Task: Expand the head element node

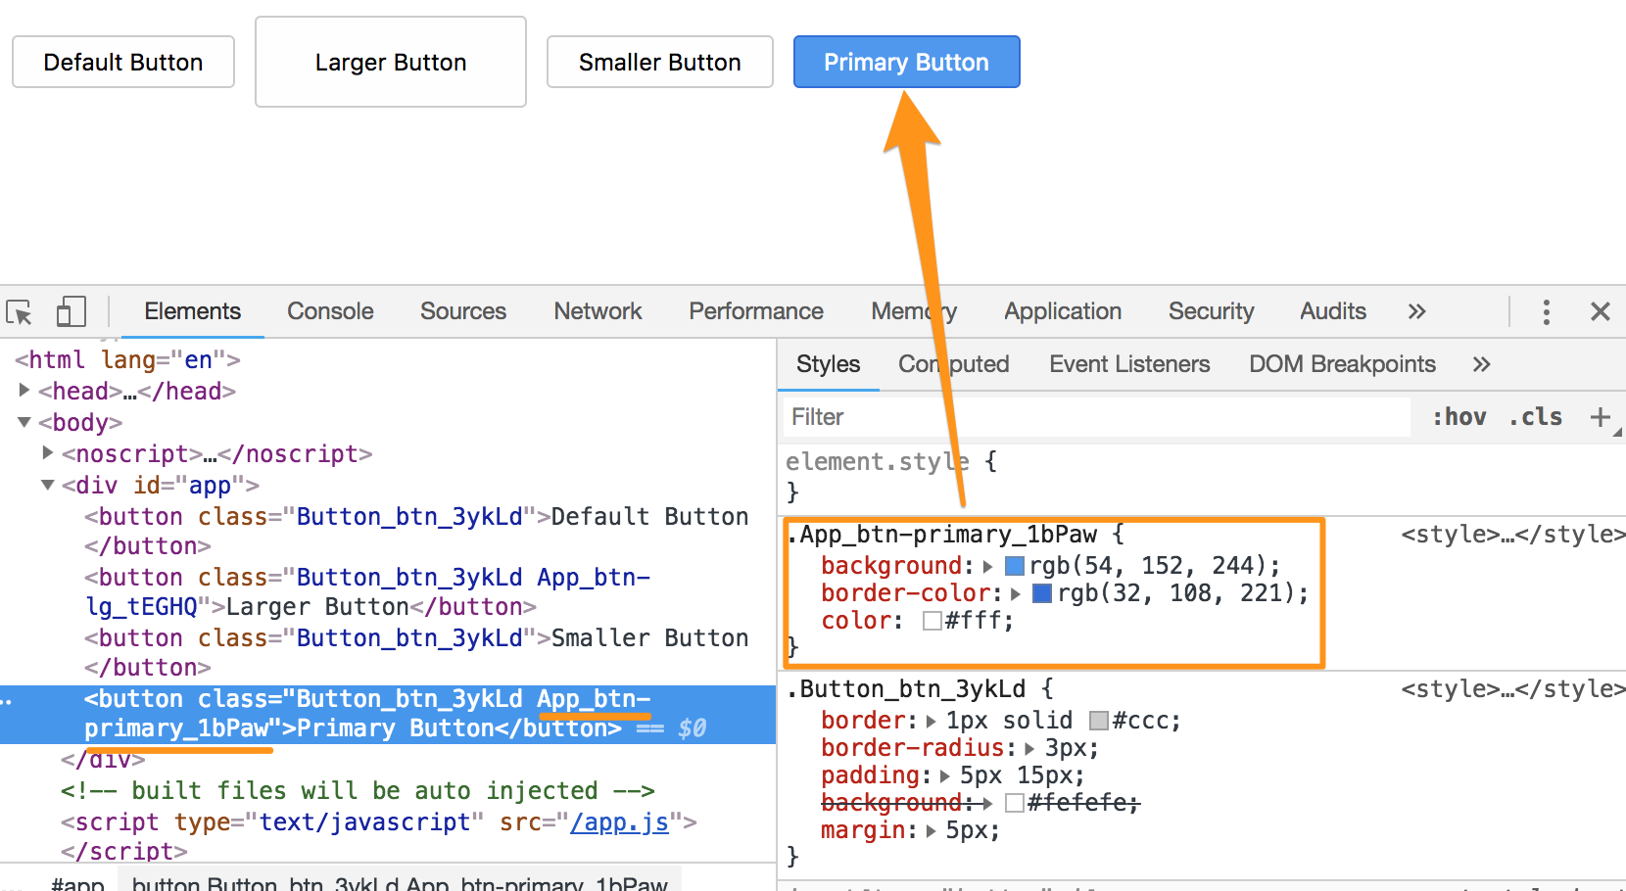Action: click(24, 391)
